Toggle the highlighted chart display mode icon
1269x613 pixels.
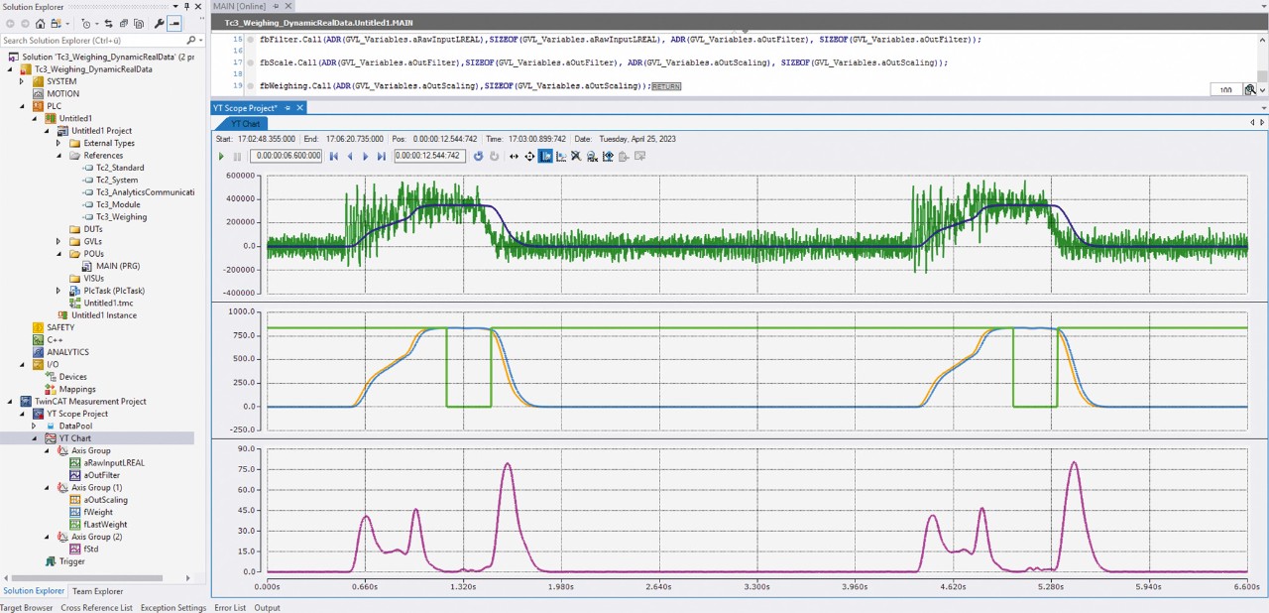[545, 156]
